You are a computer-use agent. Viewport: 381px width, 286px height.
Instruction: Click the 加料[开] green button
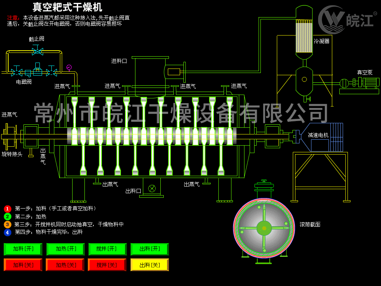coord(23,249)
